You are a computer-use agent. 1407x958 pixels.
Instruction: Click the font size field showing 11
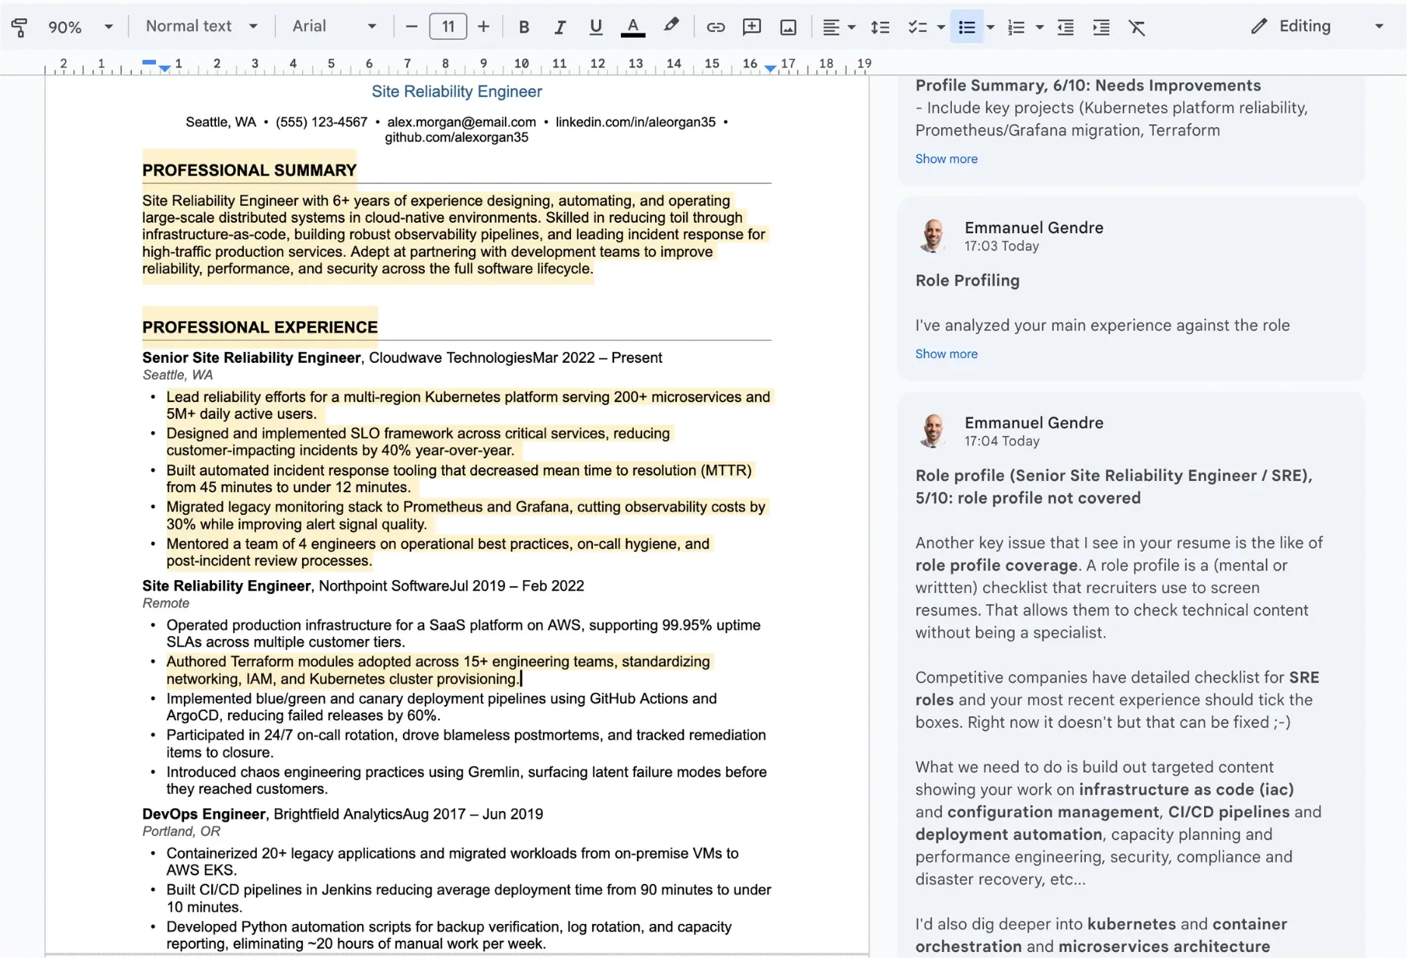pos(448,27)
